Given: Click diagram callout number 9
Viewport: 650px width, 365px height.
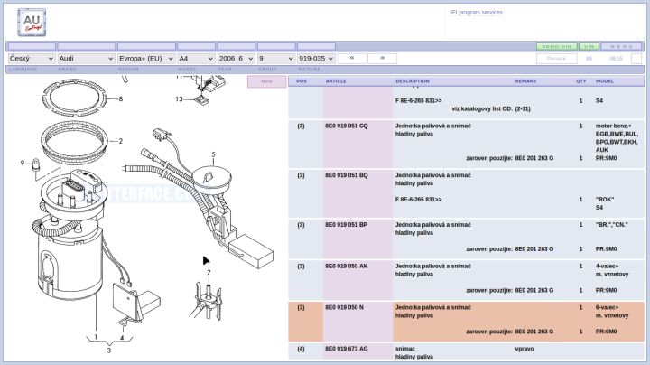Looking at the screenshot, I should click(23, 163).
